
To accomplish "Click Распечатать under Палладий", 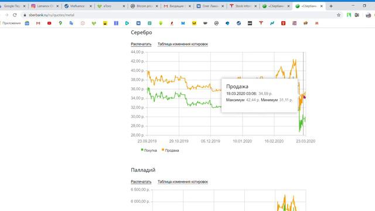I will click(x=141, y=182).
